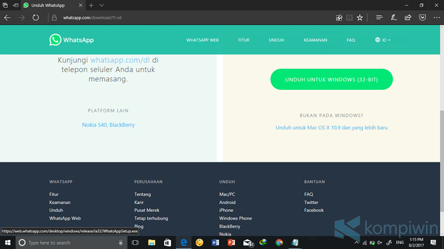Open footer Fitur link

(54, 194)
